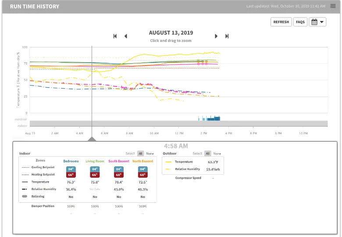Click the Cooling Setpoint legend row

tap(38, 167)
